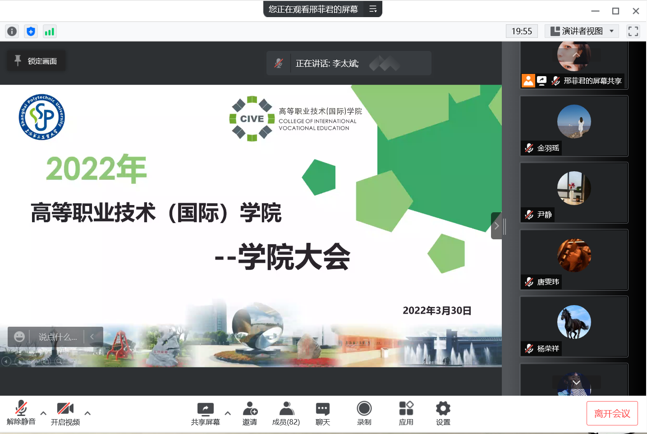
Task: Collapse the floating chat bar
Action: click(92, 337)
